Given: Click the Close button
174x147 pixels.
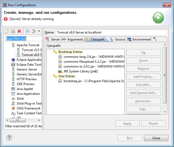Looking at the screenshot, I should tap(156, 138).
